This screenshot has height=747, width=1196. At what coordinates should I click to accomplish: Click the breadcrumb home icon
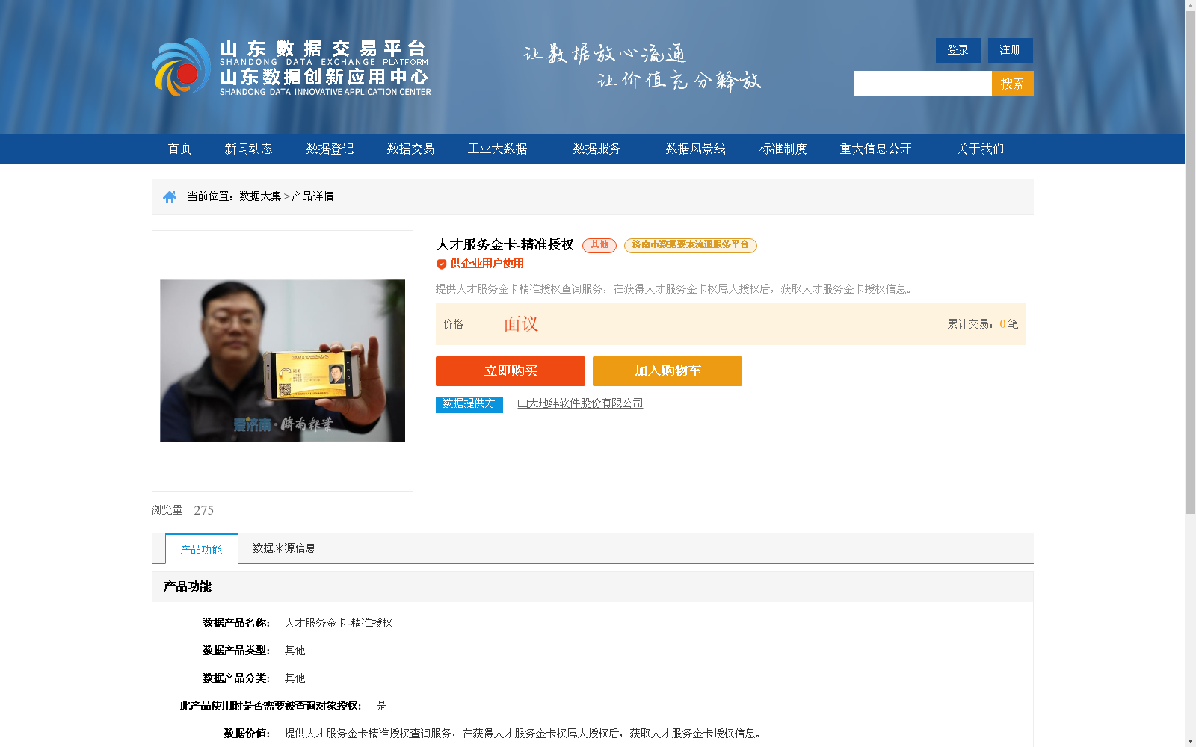click(168, 196)
